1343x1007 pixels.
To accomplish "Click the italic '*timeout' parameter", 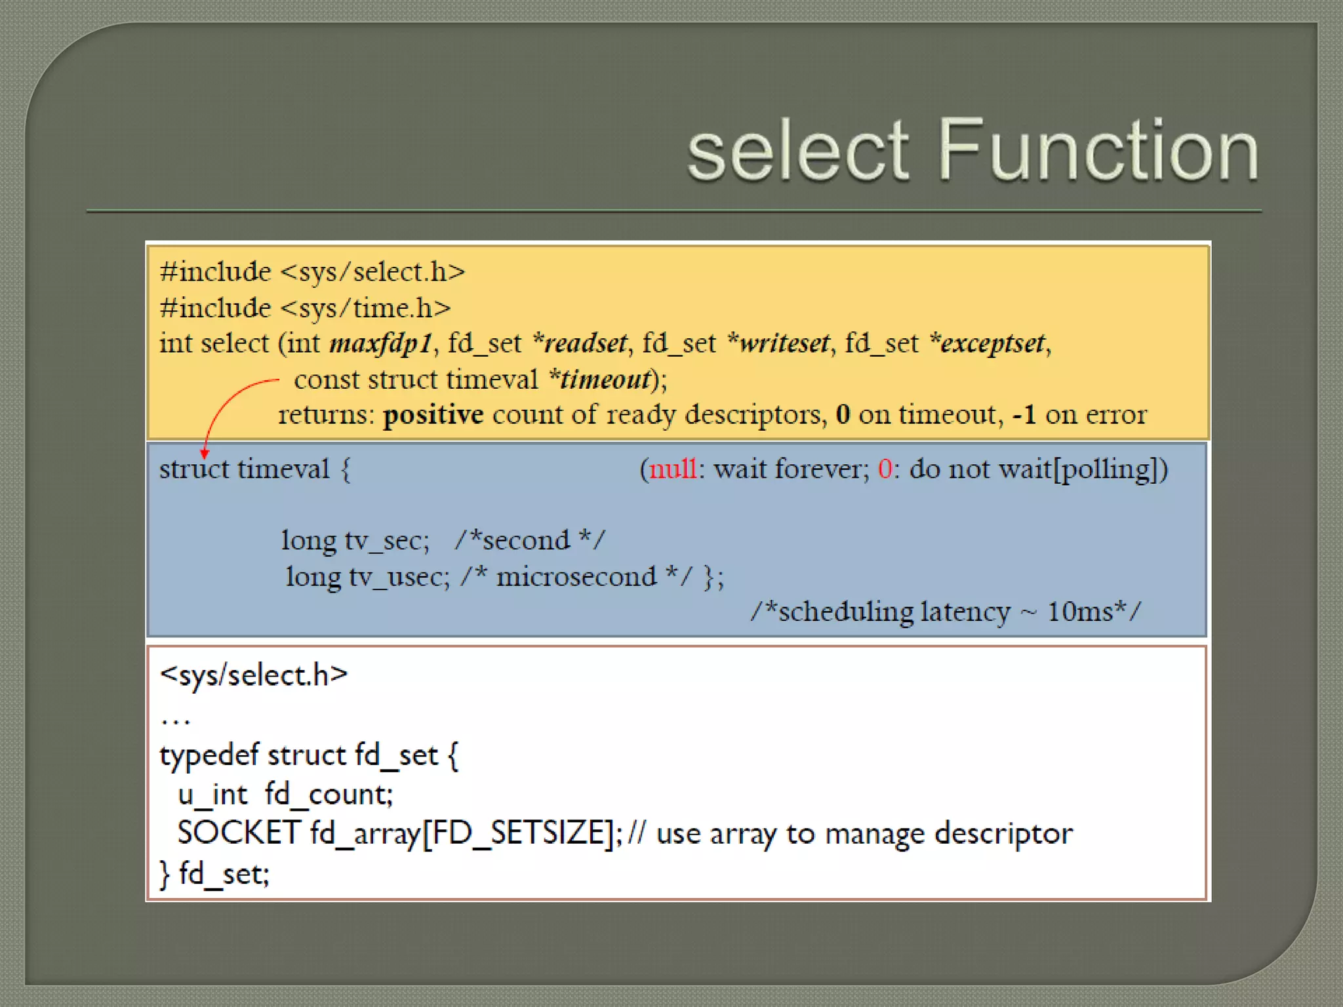I will tap(600, 380).
